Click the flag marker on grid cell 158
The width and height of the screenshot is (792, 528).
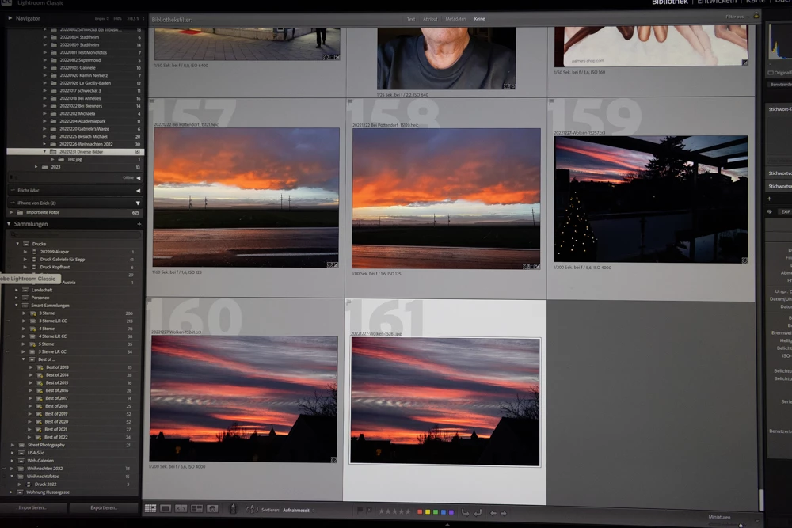click(350, 102)
